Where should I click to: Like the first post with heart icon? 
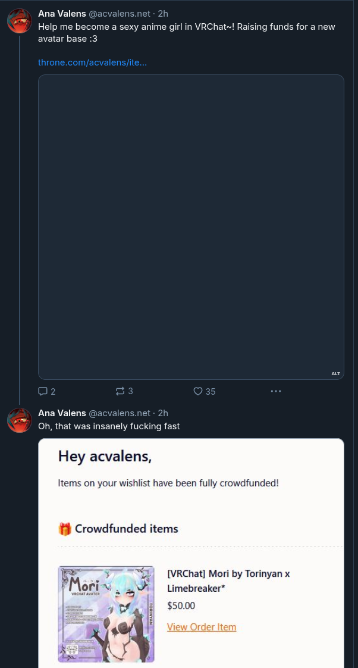point(198,391)
